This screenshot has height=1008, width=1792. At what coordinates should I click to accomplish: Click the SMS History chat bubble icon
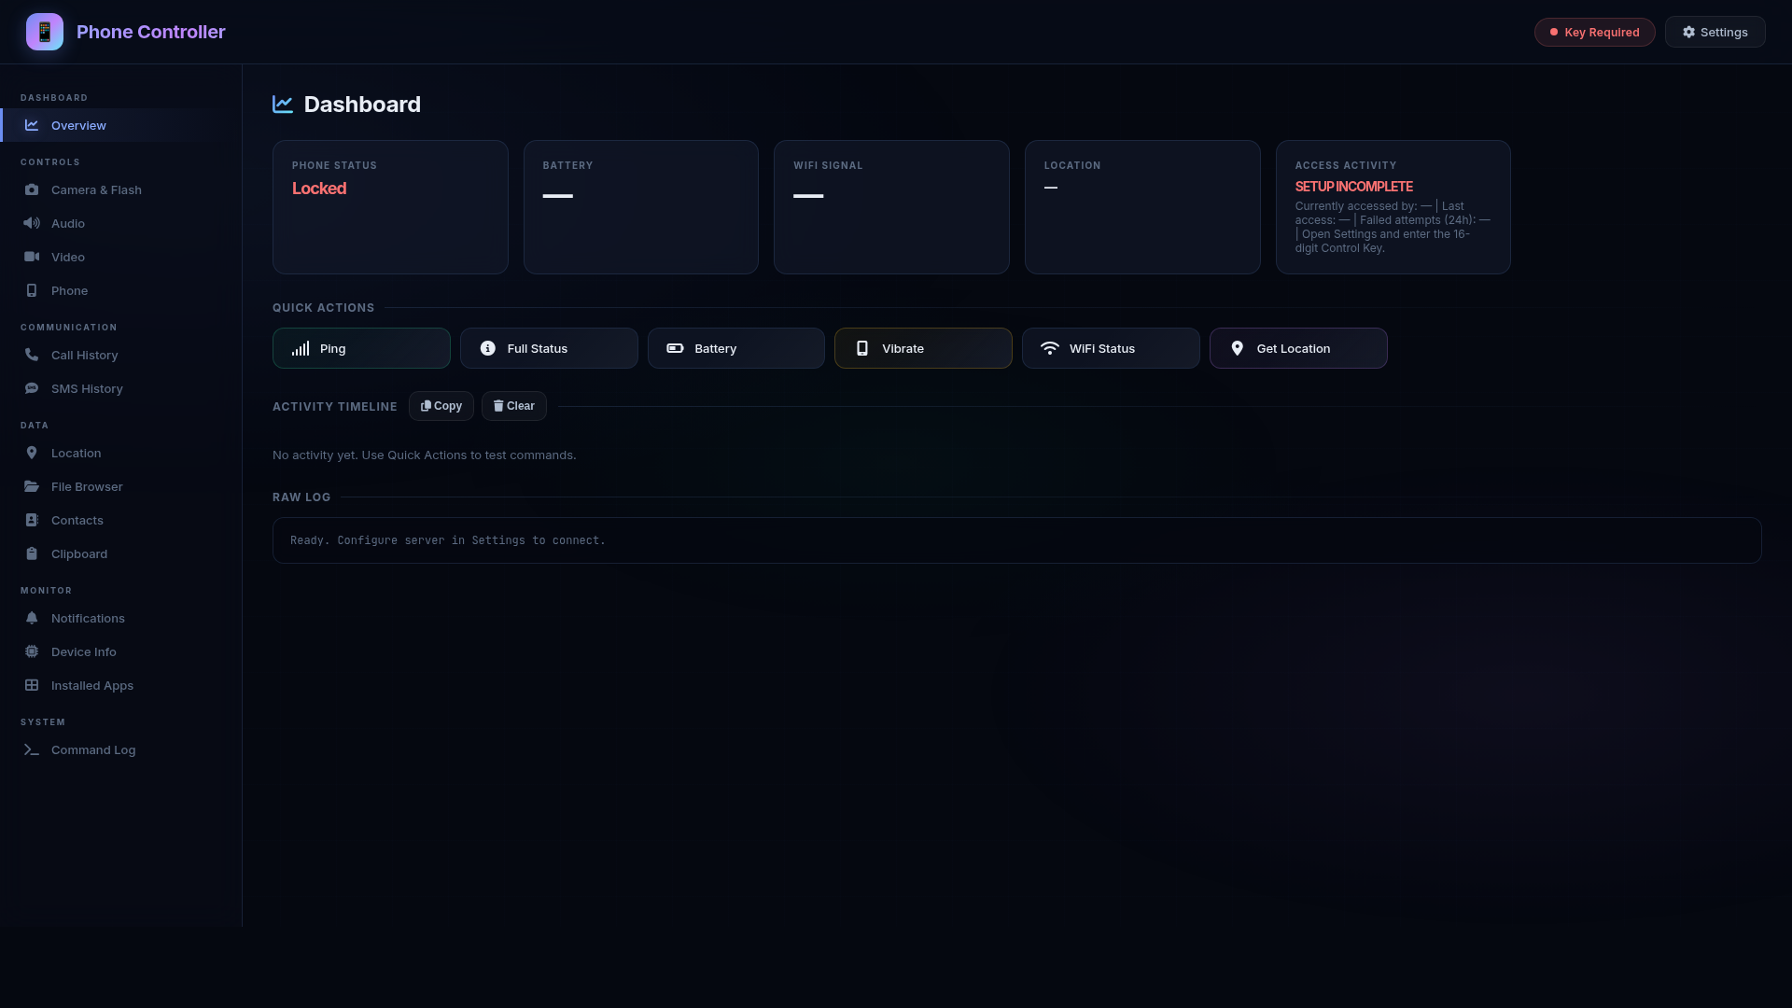(x=32, y=388)
